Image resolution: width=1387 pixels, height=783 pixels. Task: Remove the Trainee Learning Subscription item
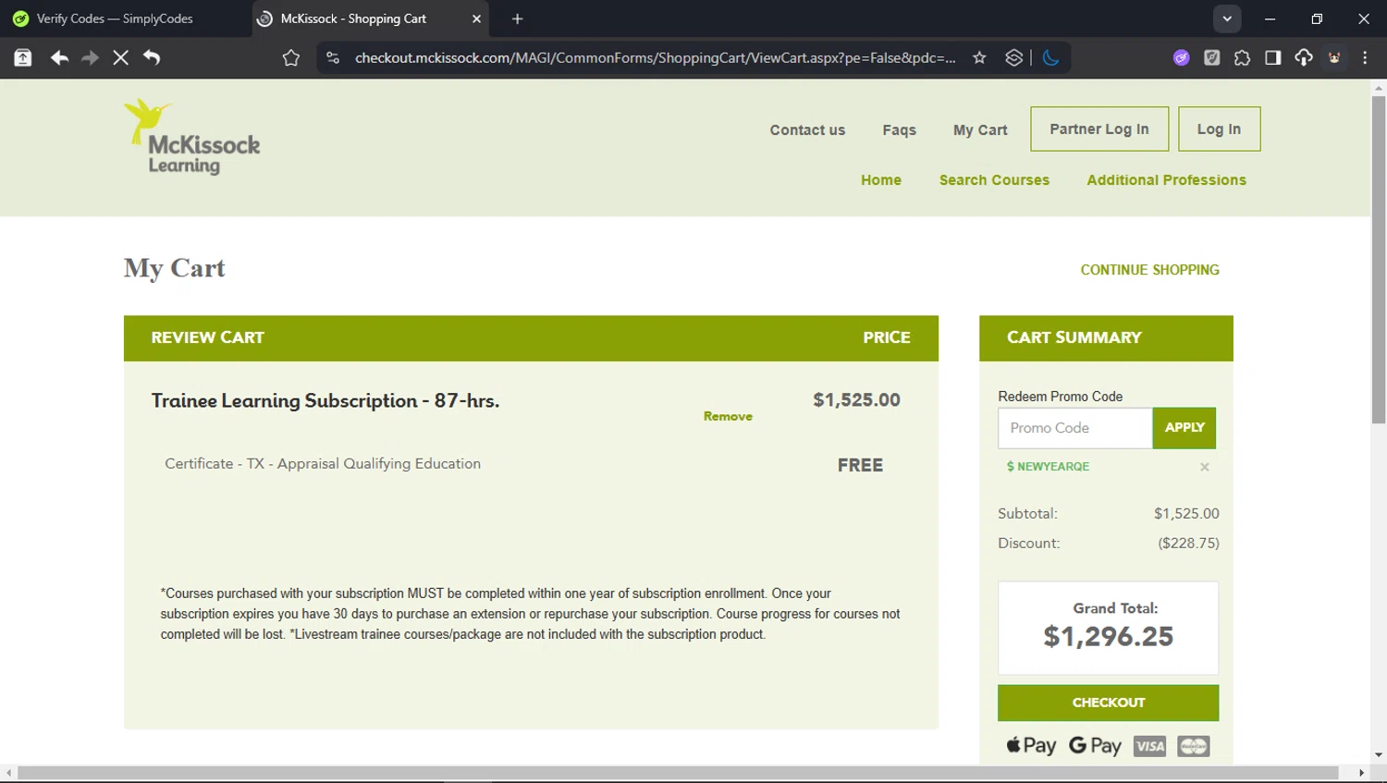point(728,416)
